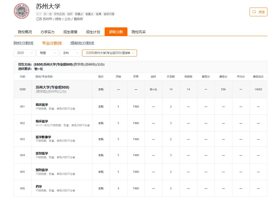Click the 放射医学 major name

[x=42, y=153]
